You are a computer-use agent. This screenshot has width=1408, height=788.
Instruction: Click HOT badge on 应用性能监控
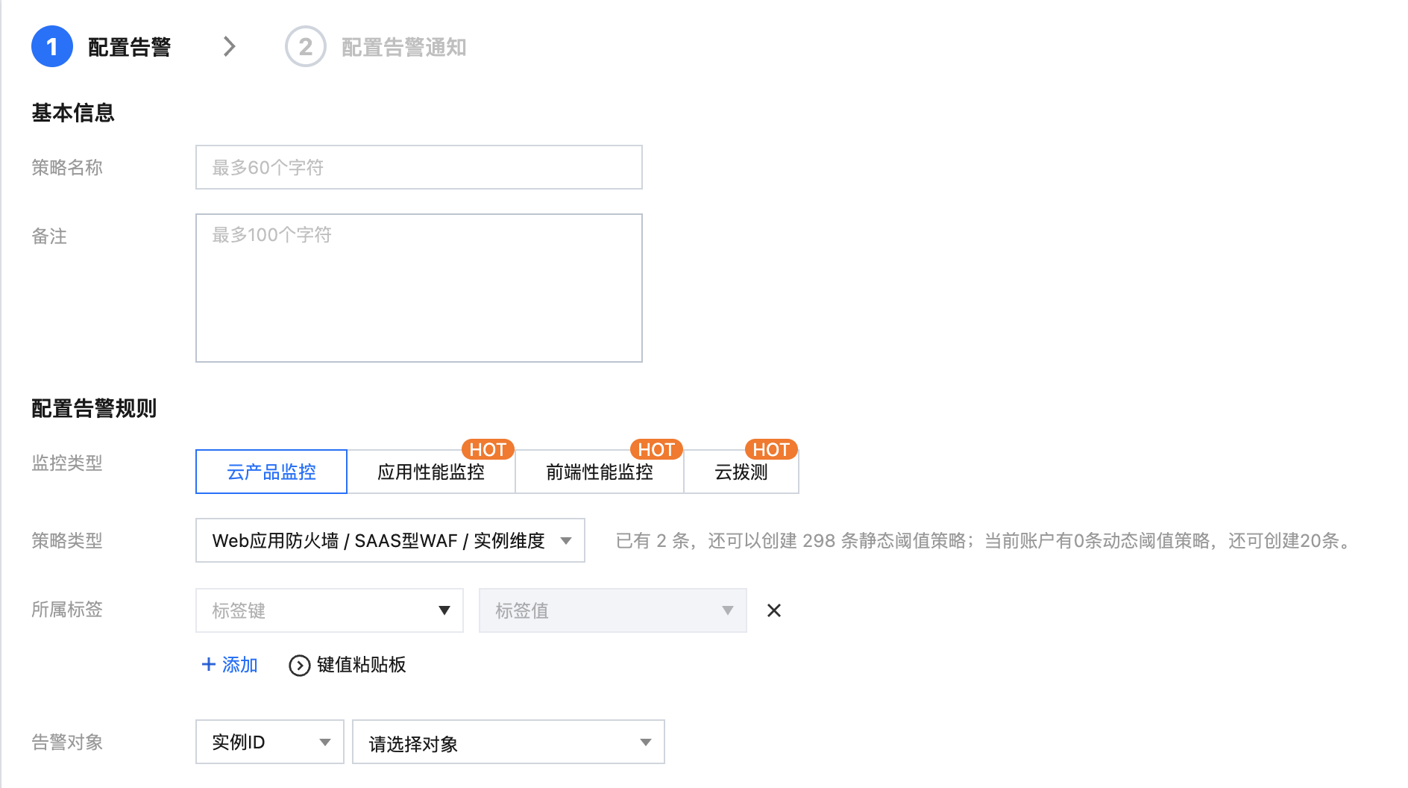[488, 449]
